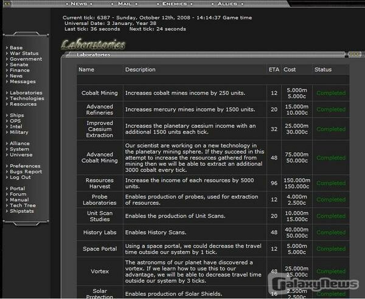Open the Mail tab in top bar
This screenshot has width=365, height=299.
click(125, 4)
